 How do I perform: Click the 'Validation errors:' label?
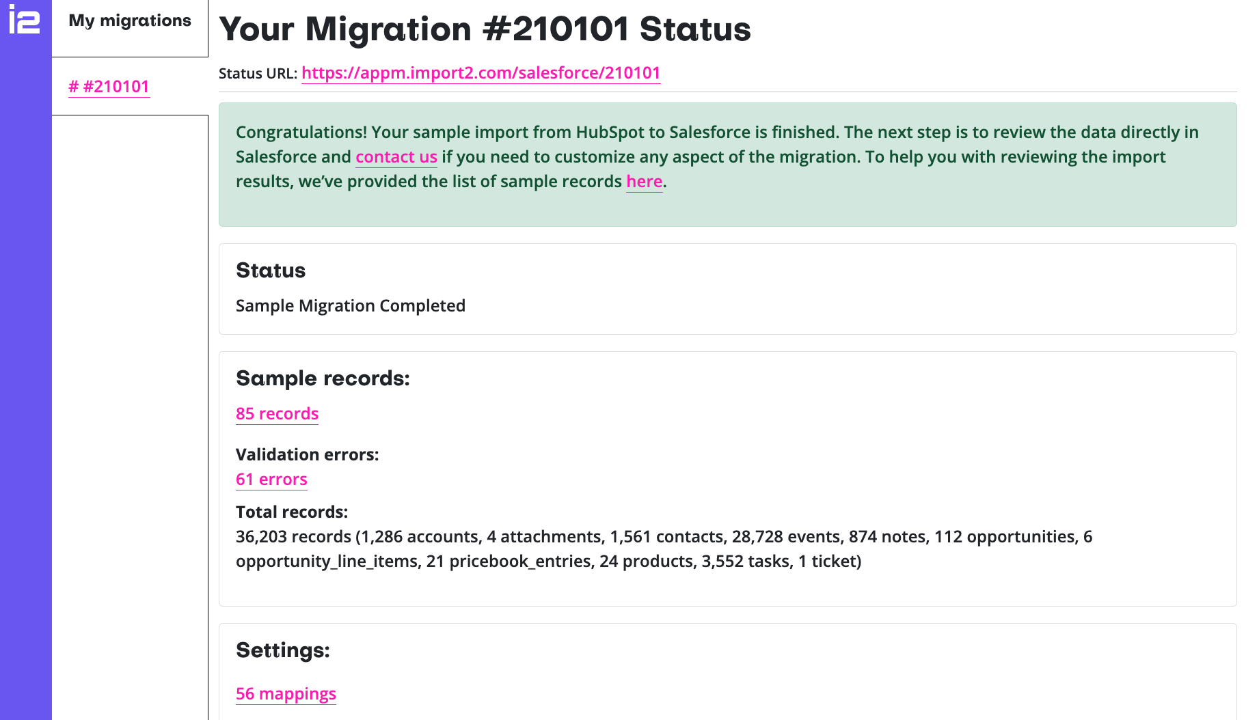(307, 454)
